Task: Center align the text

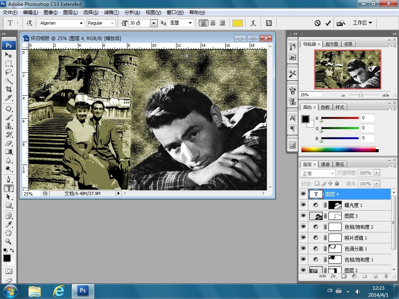Action: 213,23
